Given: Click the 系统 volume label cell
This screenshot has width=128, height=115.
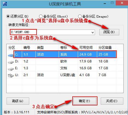Looking at the screenshot, I should [x=64, y=54].
